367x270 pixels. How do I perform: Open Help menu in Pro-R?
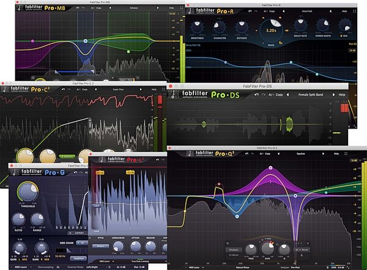click(x=344, y=11)
